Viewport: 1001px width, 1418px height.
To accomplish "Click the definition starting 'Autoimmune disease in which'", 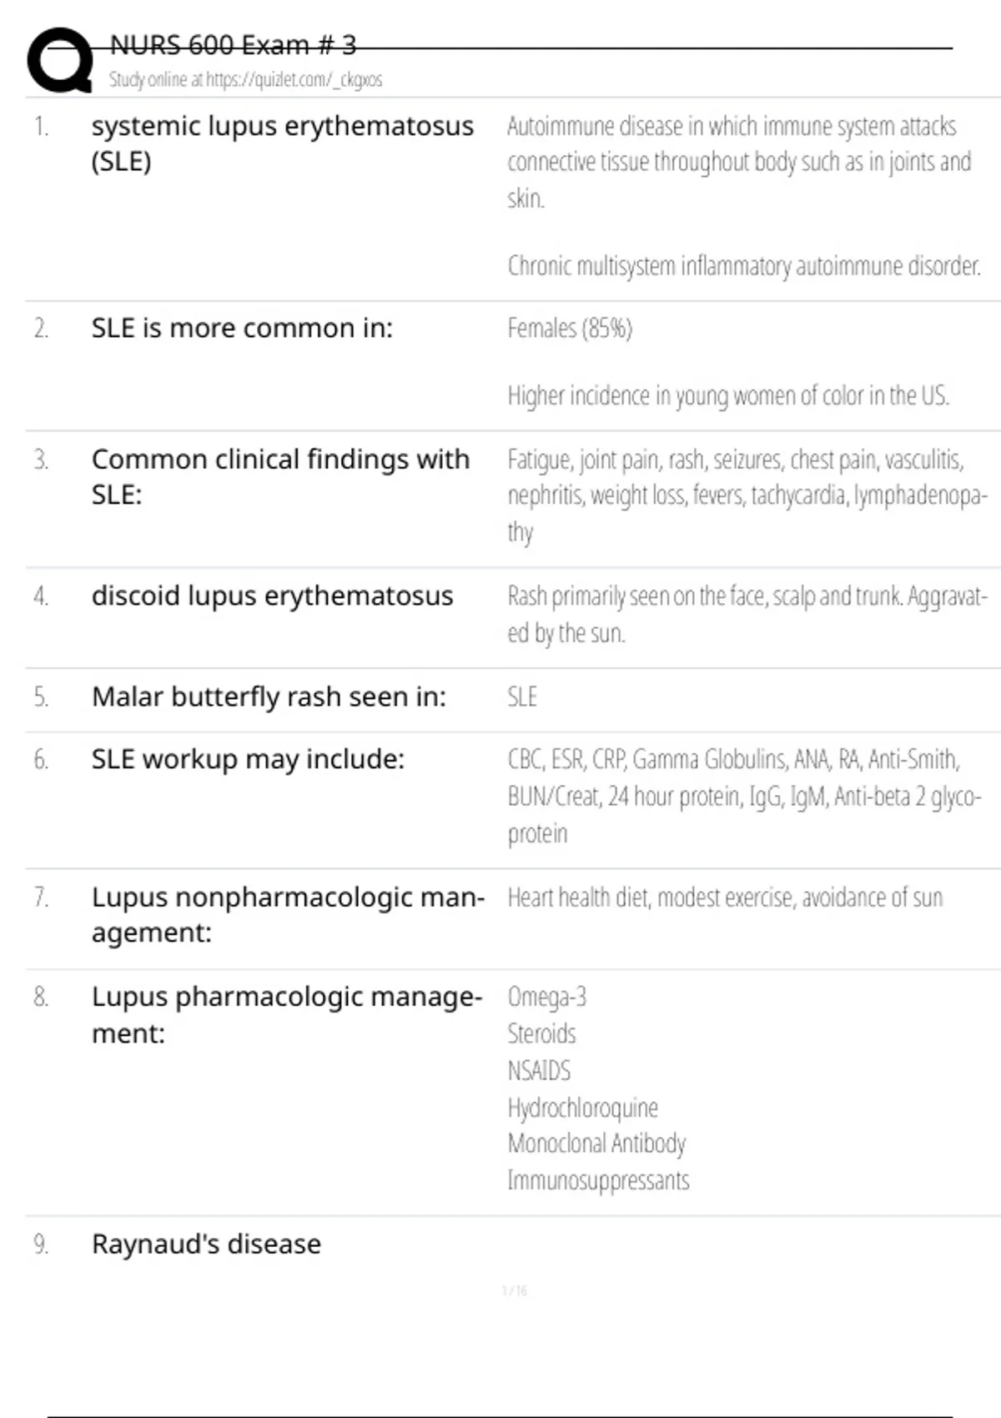I will coord(739,162).
